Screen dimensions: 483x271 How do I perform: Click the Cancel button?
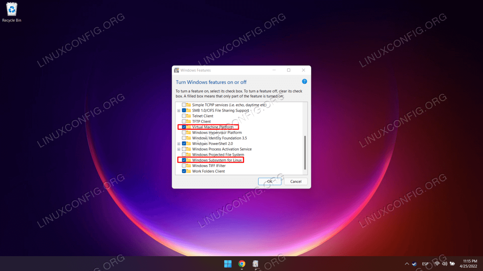296,181
